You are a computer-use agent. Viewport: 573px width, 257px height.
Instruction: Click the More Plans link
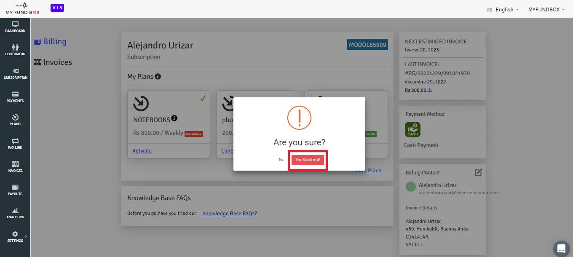(x=367, y=171)
